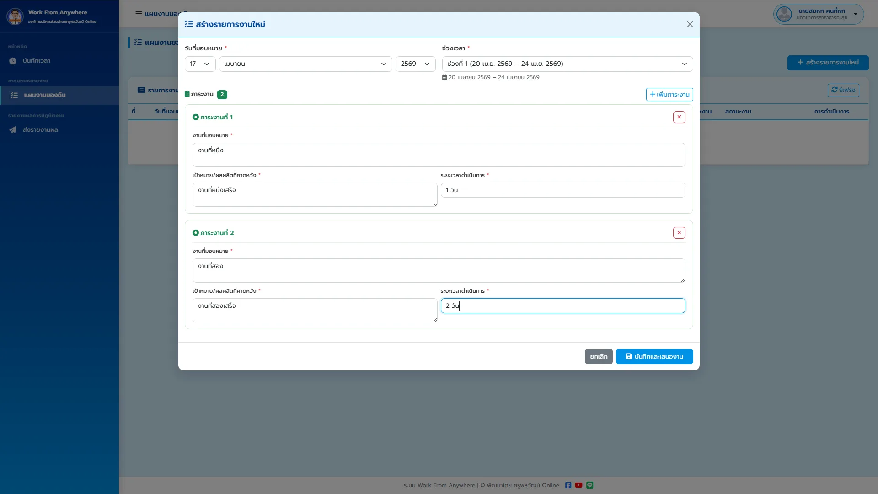The width and height of the screenshot is (878, 494).
Task: Click the Facebook icon in the footer
Action: pos(568,485)
